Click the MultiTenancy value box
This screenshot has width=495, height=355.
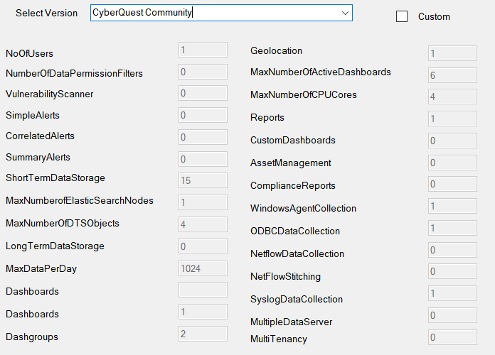pyautogui.click(x=452, y=337)
